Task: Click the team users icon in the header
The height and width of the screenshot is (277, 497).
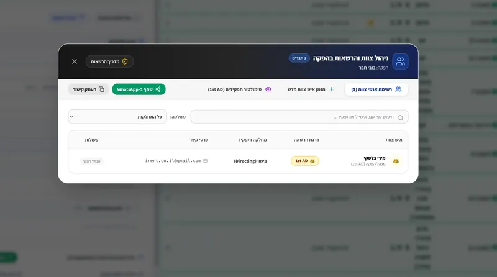Action: (x=400, y=61)
